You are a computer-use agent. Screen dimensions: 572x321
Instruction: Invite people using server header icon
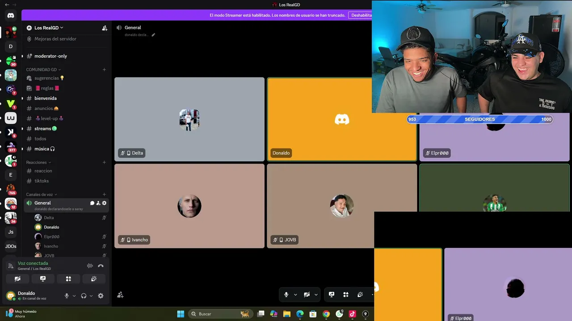[105, 28]
